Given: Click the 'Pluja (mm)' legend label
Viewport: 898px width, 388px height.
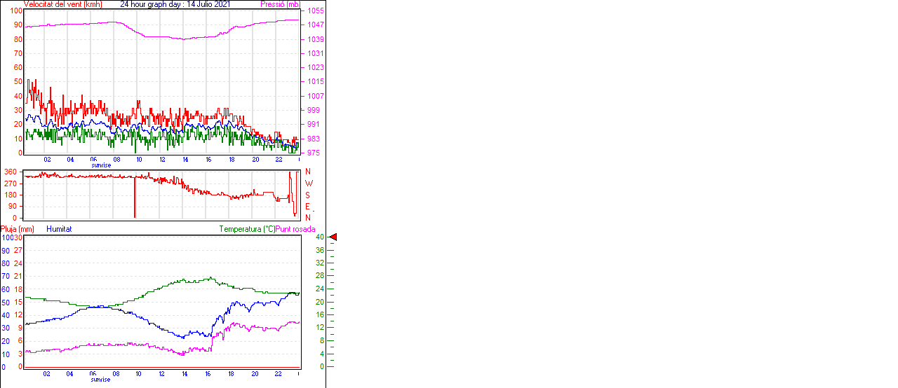Looking at the screenshot, I should (17, 229).
